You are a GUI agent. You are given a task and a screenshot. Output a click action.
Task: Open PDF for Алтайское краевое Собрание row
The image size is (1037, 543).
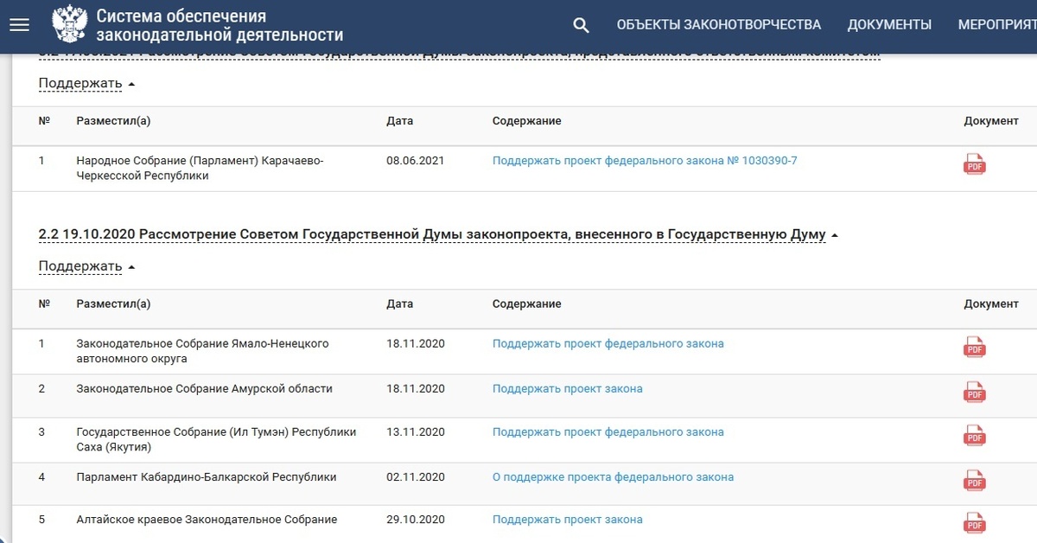pos(974,523)
